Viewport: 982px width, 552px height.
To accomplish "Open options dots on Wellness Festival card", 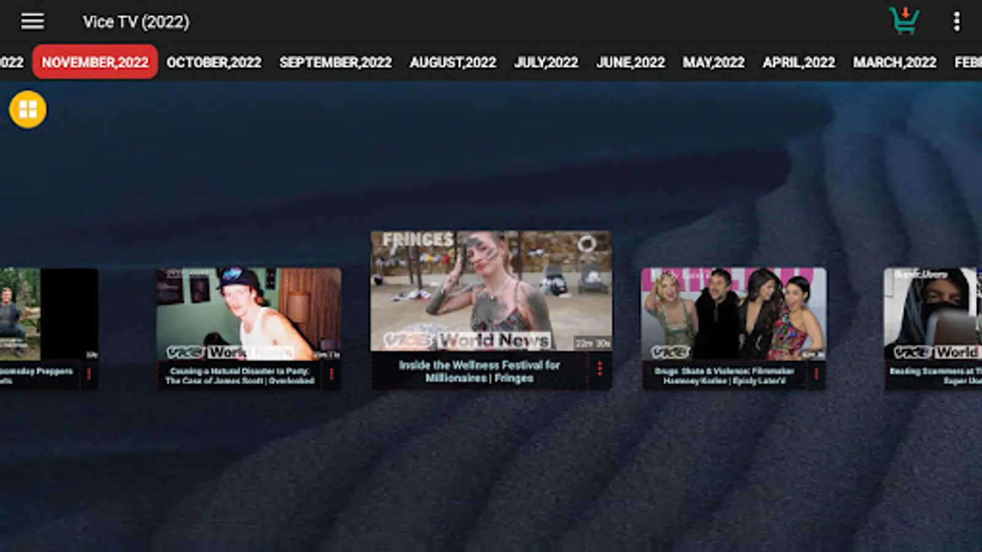I will [600, 368].
